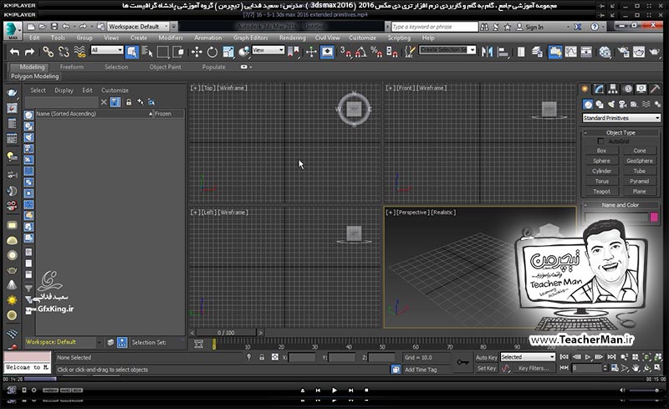Open Rendered Frame Window icon
The width and height of the screenshot is (669, 409).
coord(639,52)
